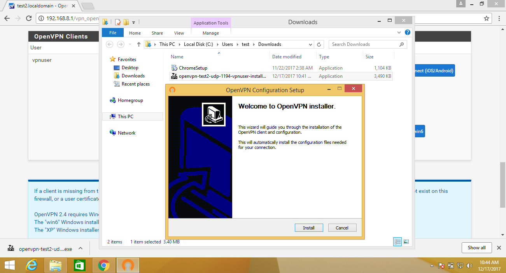This screenshot has height=273, width=506.
Task: Go up one folder level in Explorer
Action: click(139, 44)
